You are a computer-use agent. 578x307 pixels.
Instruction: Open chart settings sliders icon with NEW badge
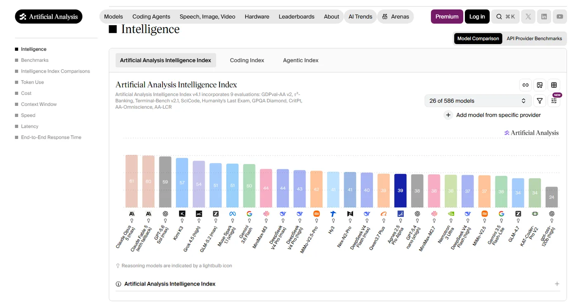(x=554, y=101)
